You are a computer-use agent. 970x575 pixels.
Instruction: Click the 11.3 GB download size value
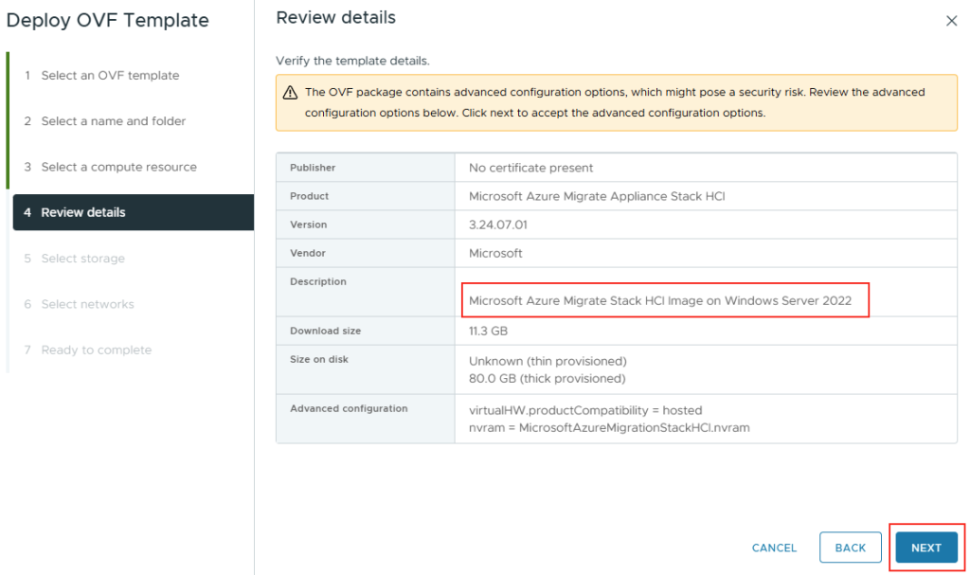pos(488,332)
